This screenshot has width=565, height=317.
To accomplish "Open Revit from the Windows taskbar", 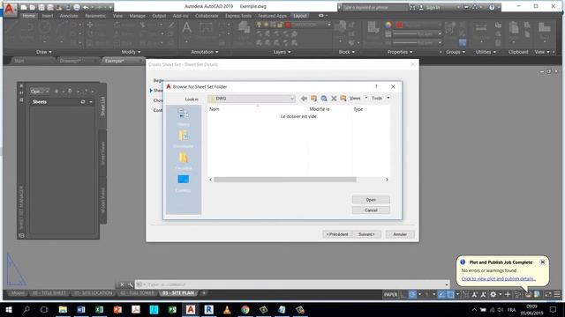I will 208,309.
